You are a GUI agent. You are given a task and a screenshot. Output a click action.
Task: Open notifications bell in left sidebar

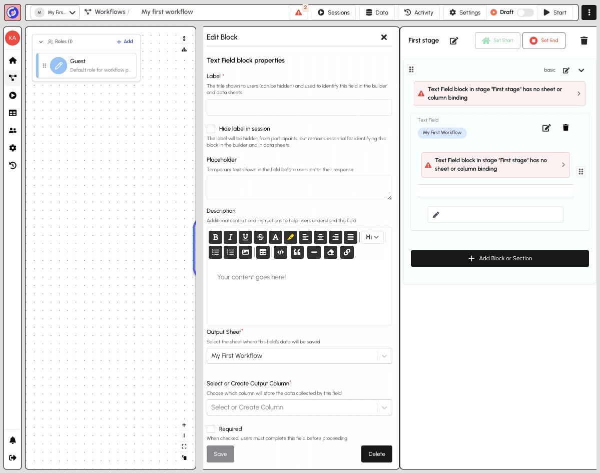click(13, 440)
